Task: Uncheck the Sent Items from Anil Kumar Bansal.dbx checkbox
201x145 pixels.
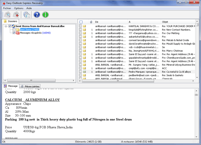Action: click(10, 26)
